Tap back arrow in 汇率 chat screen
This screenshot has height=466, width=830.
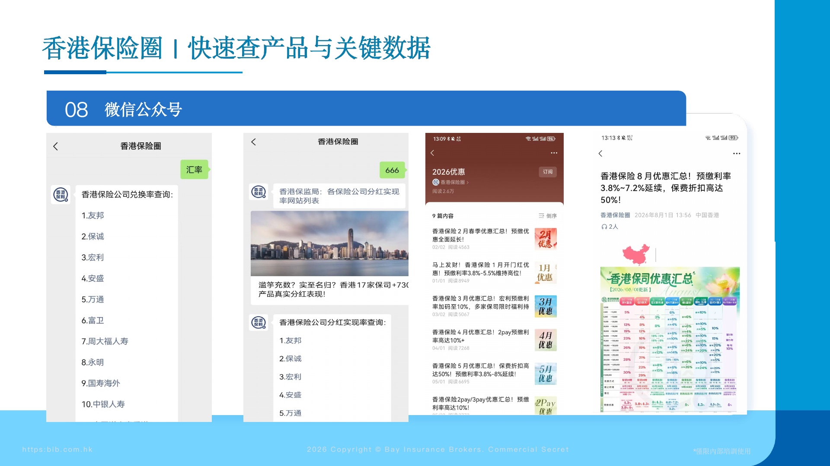[55, 146]
